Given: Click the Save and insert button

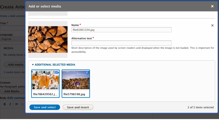Looking at the screenshot, I should tap(78, 107).
